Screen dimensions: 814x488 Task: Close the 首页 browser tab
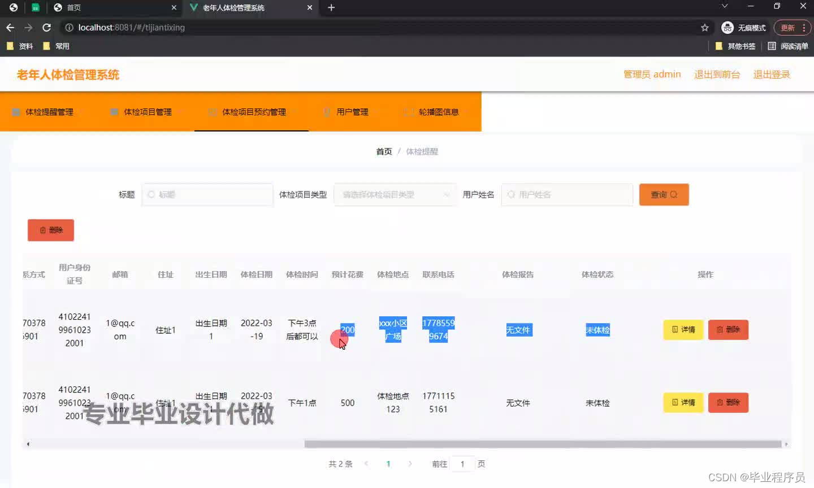coord(174,7)
